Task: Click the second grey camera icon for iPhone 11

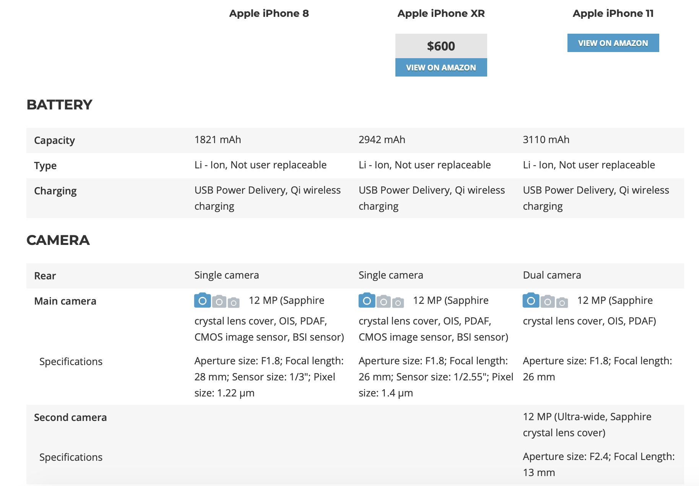Action: pos(548,302)
